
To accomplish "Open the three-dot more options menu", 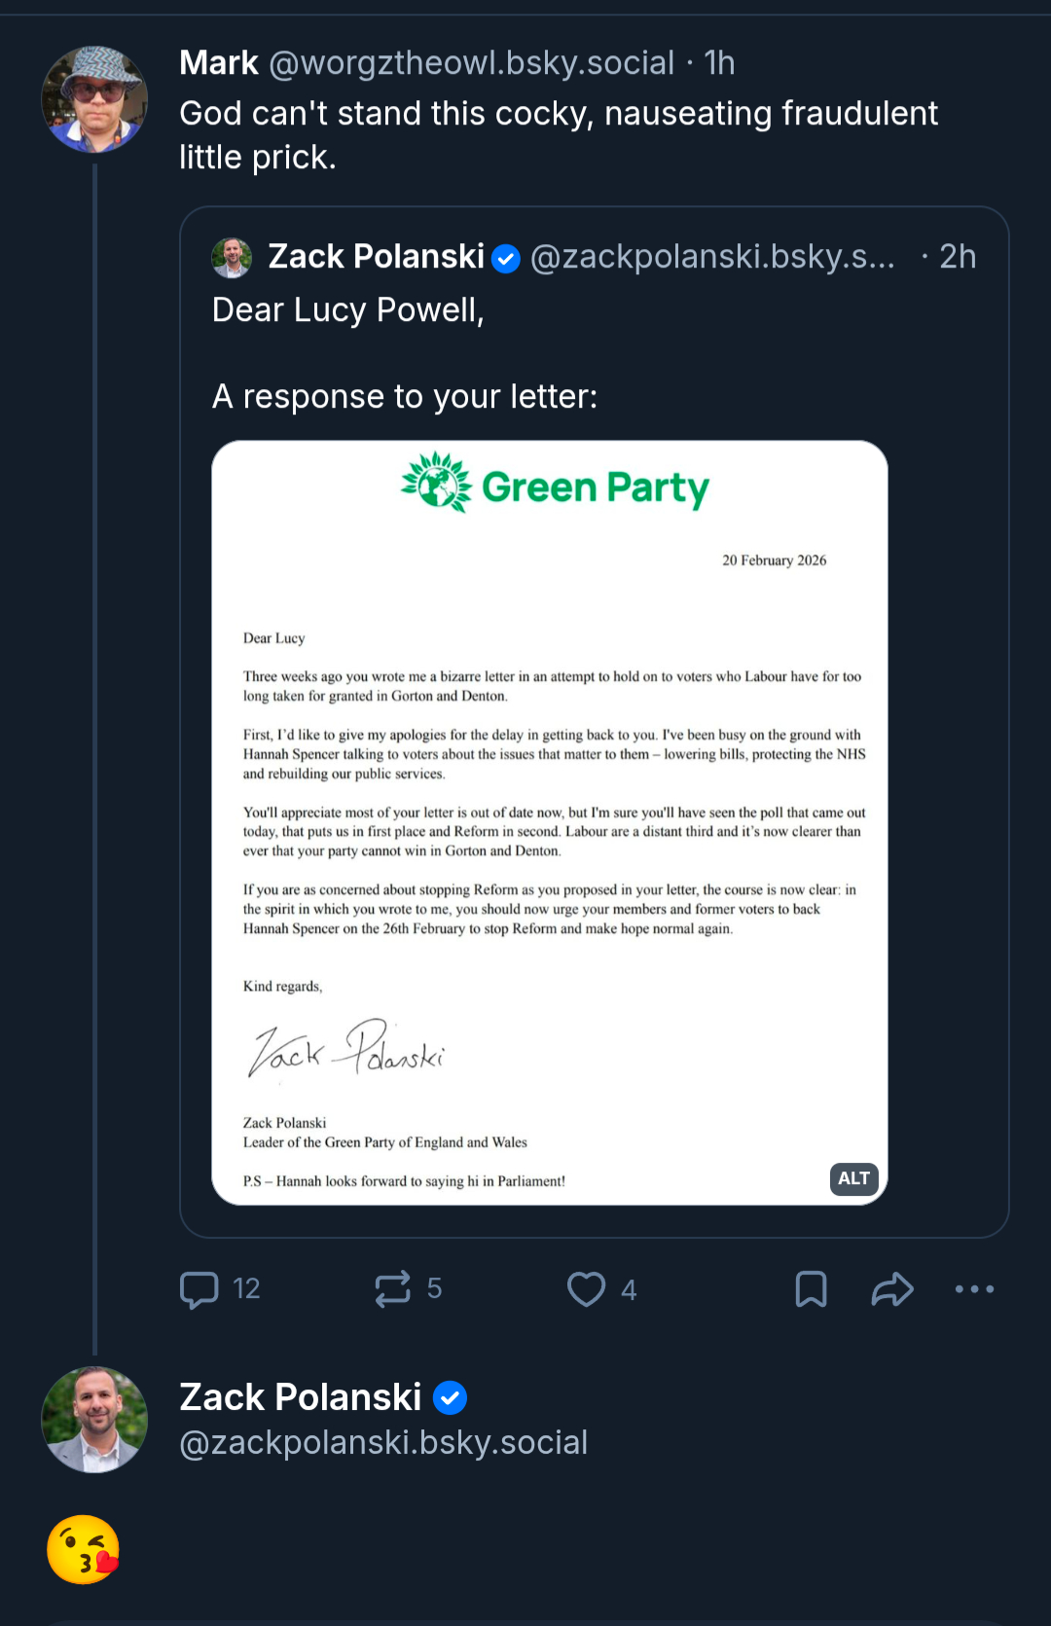I will tap(974, 1289).
